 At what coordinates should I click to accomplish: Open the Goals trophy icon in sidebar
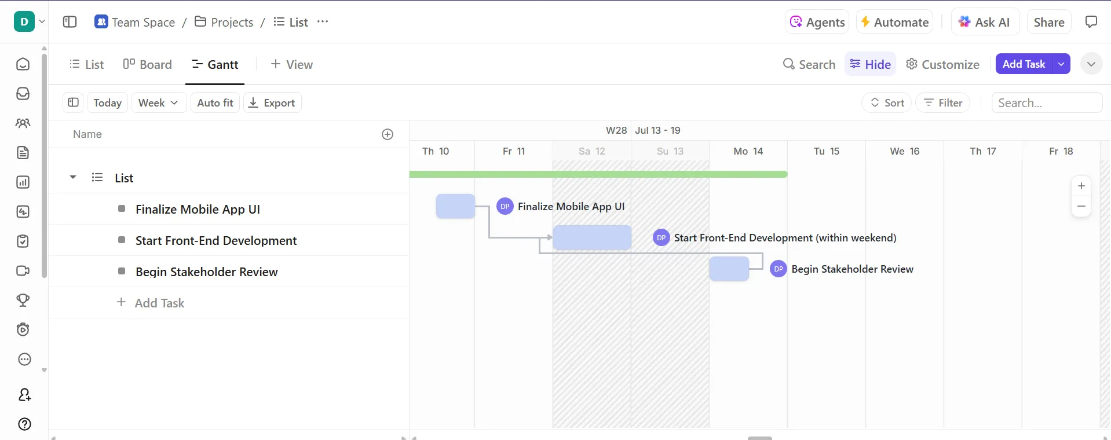tap(23, 300)
